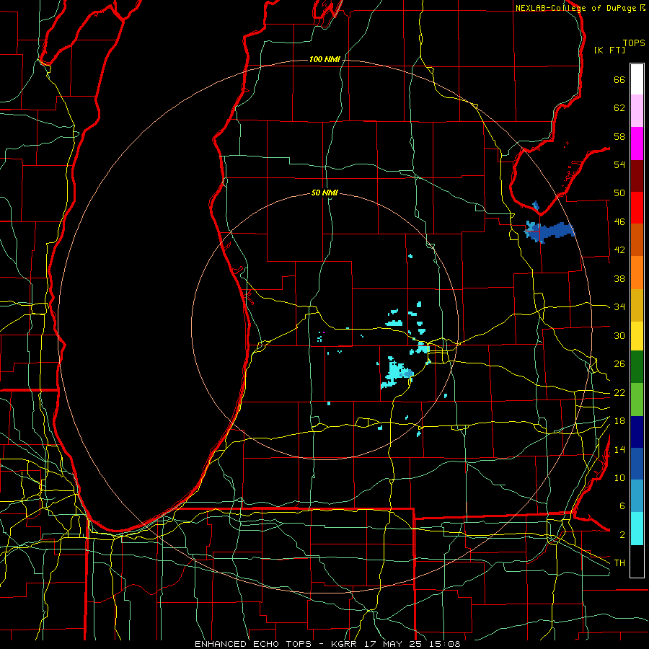
Task: Select the dark green legend swatch
Action: click(637, 366)
